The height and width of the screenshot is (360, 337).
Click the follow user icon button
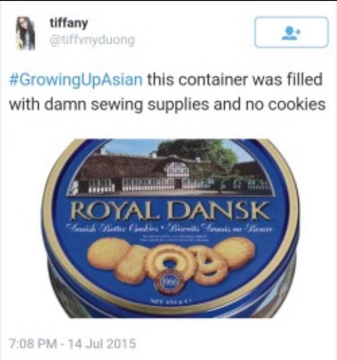click(291, 32)
